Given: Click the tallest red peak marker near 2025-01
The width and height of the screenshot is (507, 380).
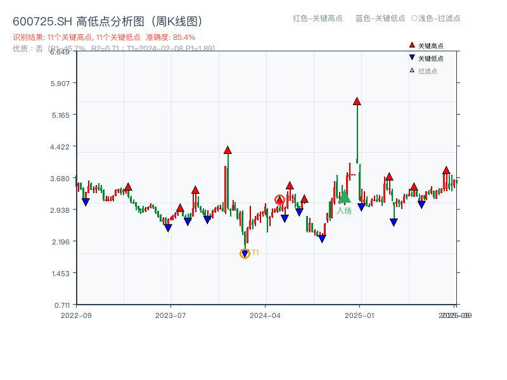Looking at the screenshot, I should point(357,100).
